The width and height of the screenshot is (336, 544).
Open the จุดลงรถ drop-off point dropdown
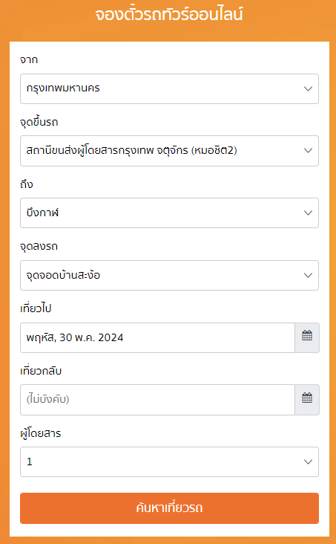click(169, 276)
